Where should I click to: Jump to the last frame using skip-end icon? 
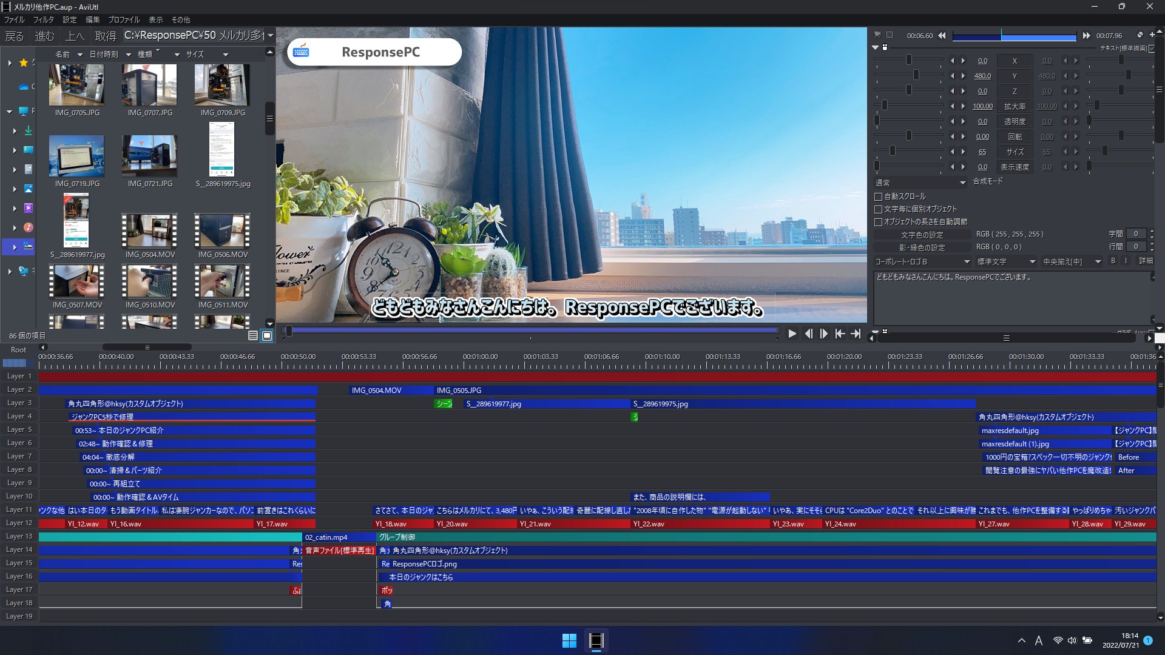coord(856,334)
